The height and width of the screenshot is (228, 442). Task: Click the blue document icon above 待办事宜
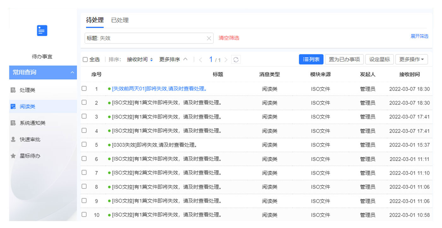pos(42,31)
